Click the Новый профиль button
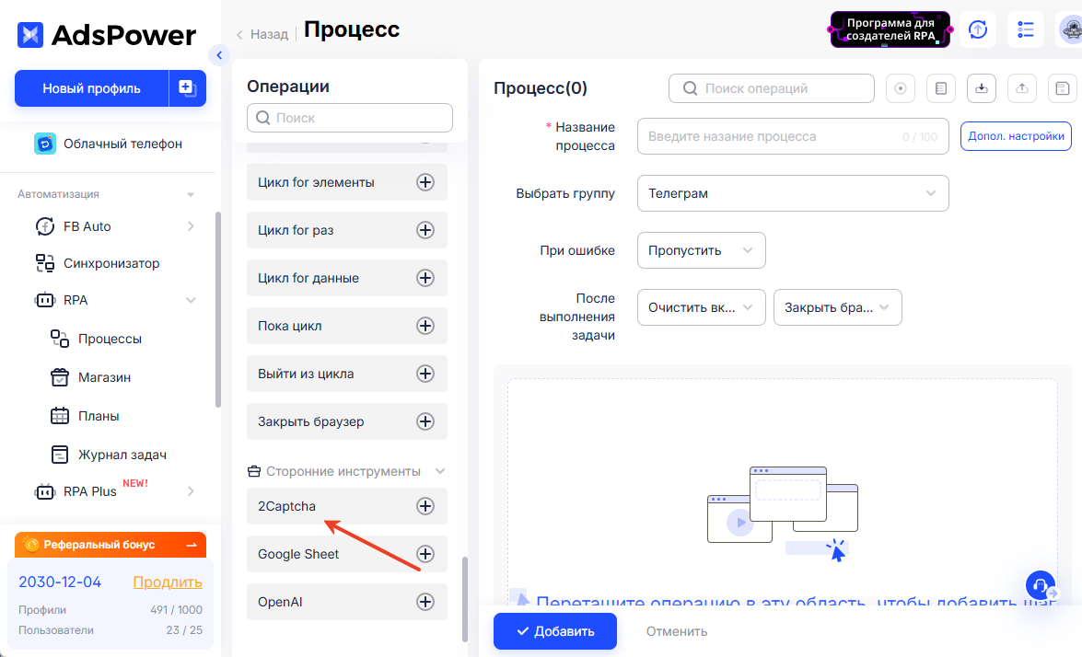 pos(92,88)
